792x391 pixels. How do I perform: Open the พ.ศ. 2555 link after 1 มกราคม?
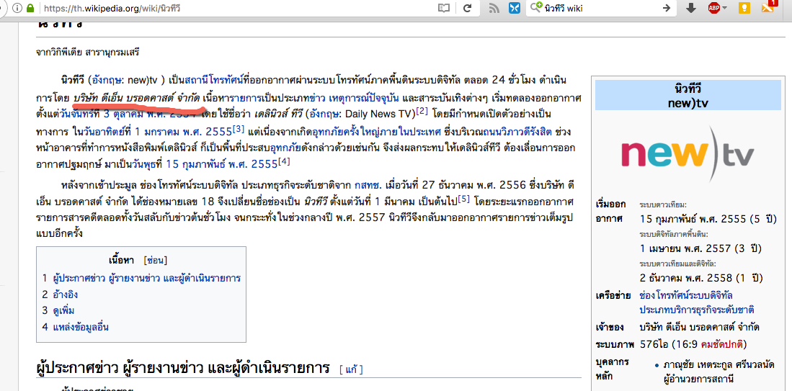click(x=207, y=130)
